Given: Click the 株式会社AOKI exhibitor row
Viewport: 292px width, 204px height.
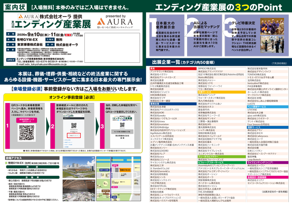Looking at the screenshot, I should pyautogui.click(x=173, y=112).
